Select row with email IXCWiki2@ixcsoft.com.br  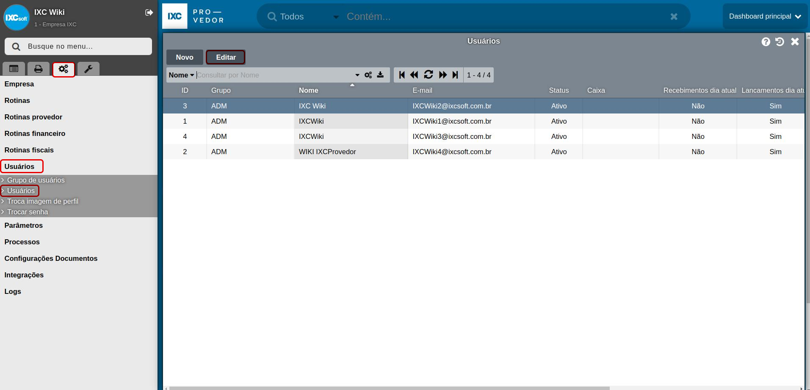484,106
